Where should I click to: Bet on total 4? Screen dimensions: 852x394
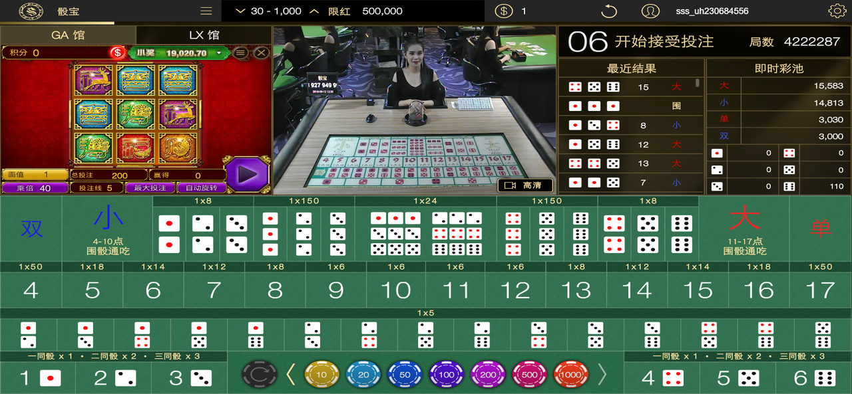point(31,290)
